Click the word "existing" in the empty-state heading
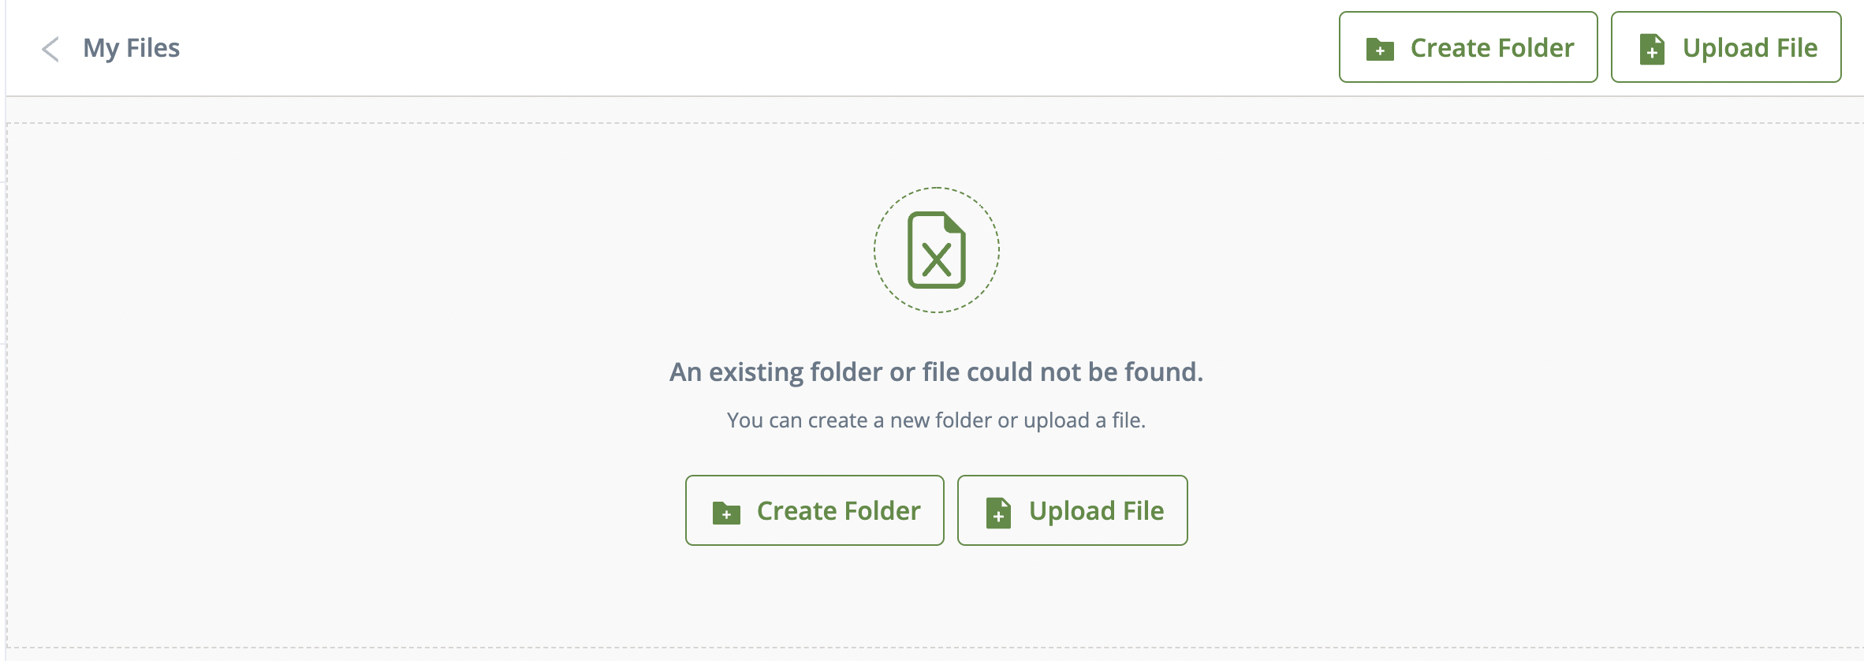Image resolution: width=1864 pixels, height=661 pixels. (755, 372)
